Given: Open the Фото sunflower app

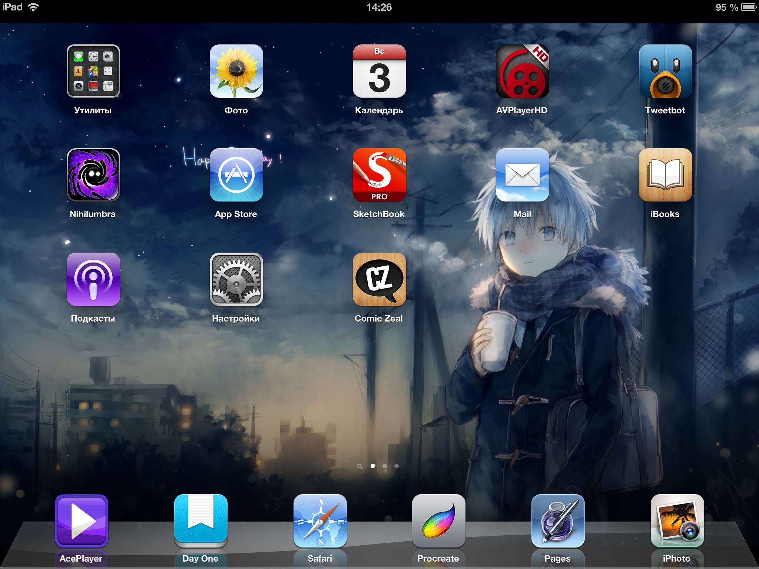Looking at the screenshot, I should tap(236, 71).
